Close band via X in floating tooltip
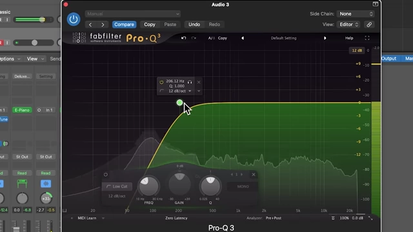413x232 pixels. [x=199, y=82]
